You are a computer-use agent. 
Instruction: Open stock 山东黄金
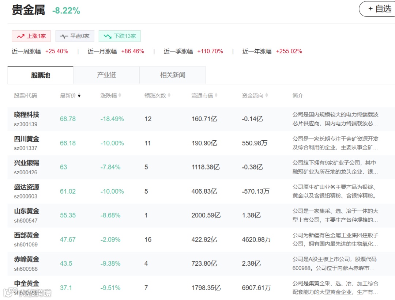click(x=27, y=211)
